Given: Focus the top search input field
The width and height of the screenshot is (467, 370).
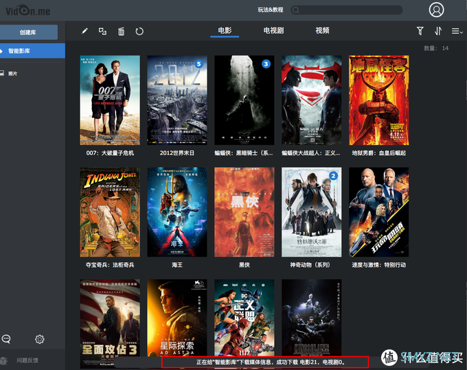Looking at the screenshot, I should (347, 10).
